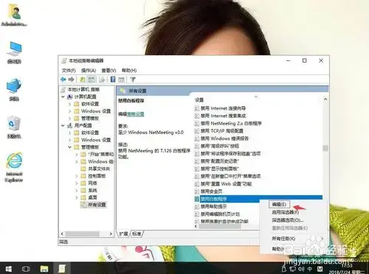
Task: Open the 帮助(H) menu in menu bar
Action: click(x=129, y=71)
